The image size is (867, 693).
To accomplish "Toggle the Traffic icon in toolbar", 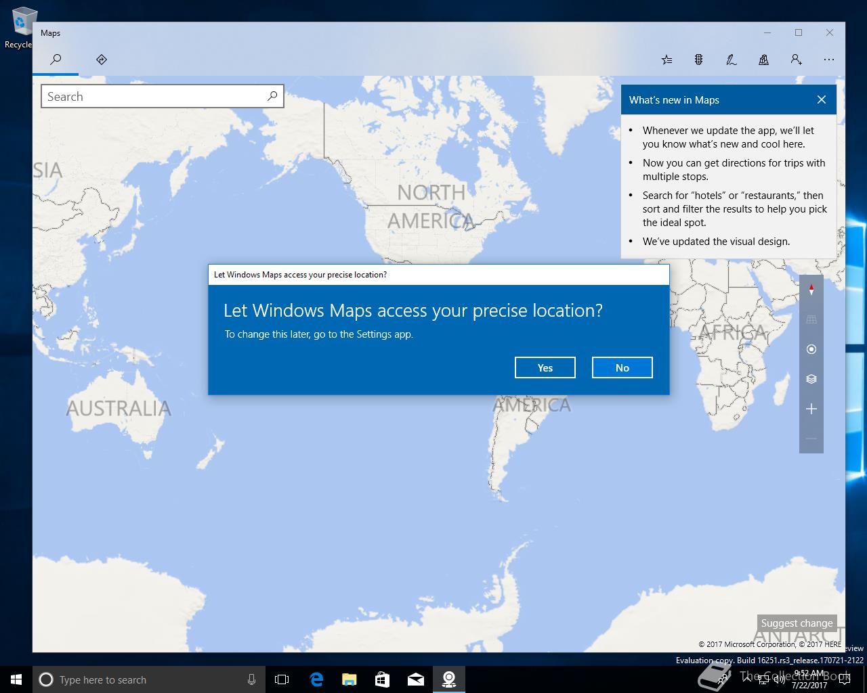I will click(x=698, y=60).
